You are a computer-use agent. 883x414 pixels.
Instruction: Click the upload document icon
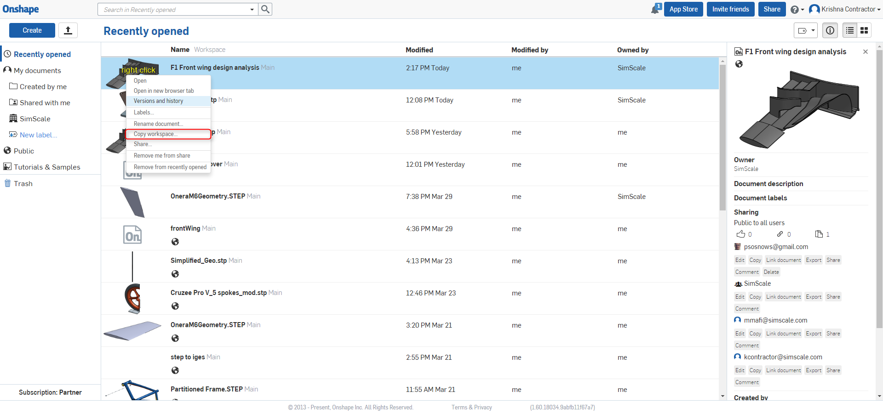point(68,30)
